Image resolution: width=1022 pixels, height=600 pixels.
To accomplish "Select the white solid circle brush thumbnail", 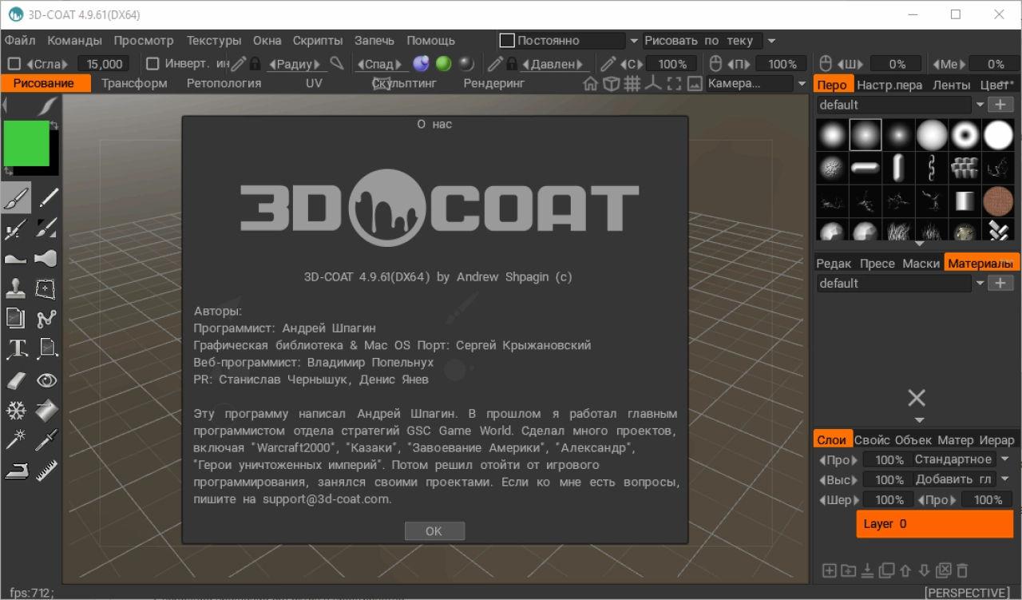I will [x=998, y=135].
